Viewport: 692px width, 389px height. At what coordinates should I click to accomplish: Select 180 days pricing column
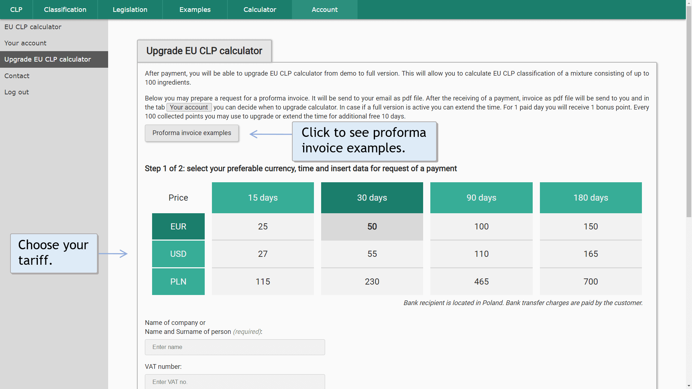(591, 198)
